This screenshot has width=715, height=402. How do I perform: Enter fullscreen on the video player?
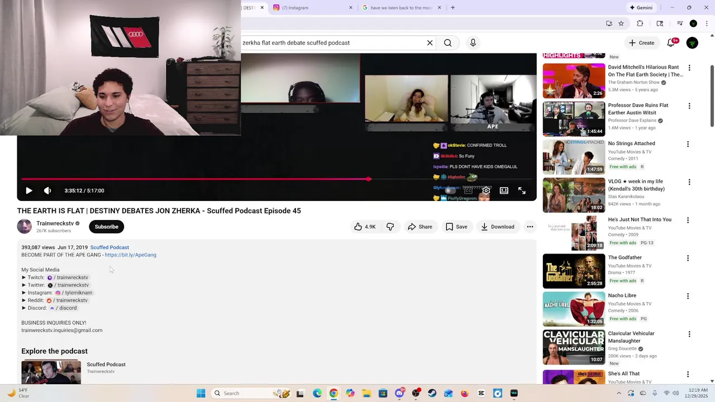[522, 190]
